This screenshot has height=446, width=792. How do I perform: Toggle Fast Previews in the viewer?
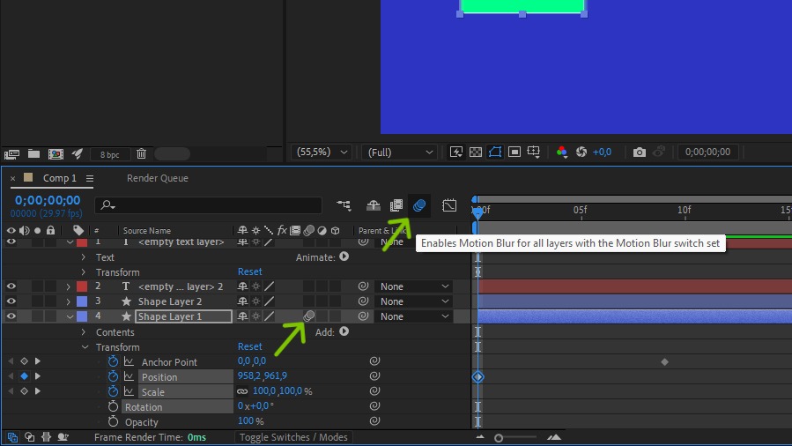(456, 152)
